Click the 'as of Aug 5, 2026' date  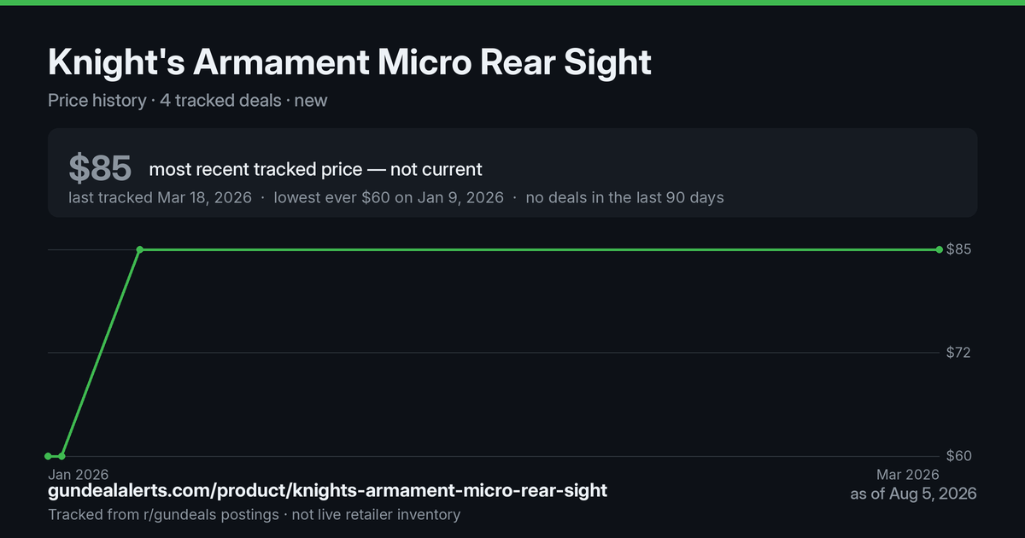(x=913, y=494)
